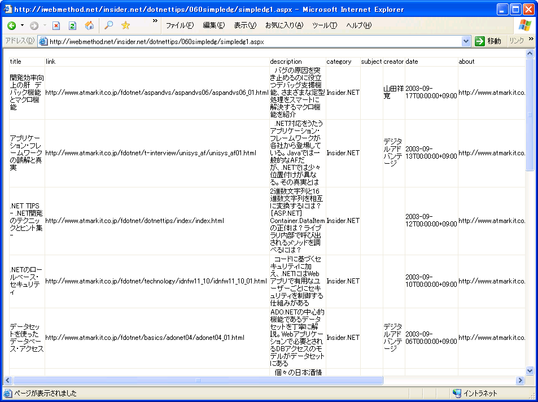Go to the Home page icon
Image resolution: width=538 pixels, height=402 pixels.
89,25
